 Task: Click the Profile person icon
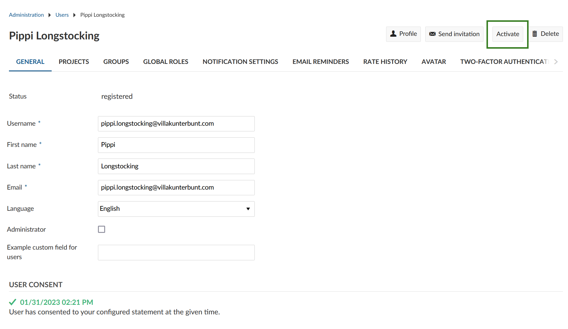(x=393, y=34)
